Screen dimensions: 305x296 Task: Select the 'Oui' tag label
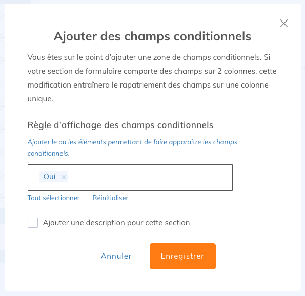(49, 177)
